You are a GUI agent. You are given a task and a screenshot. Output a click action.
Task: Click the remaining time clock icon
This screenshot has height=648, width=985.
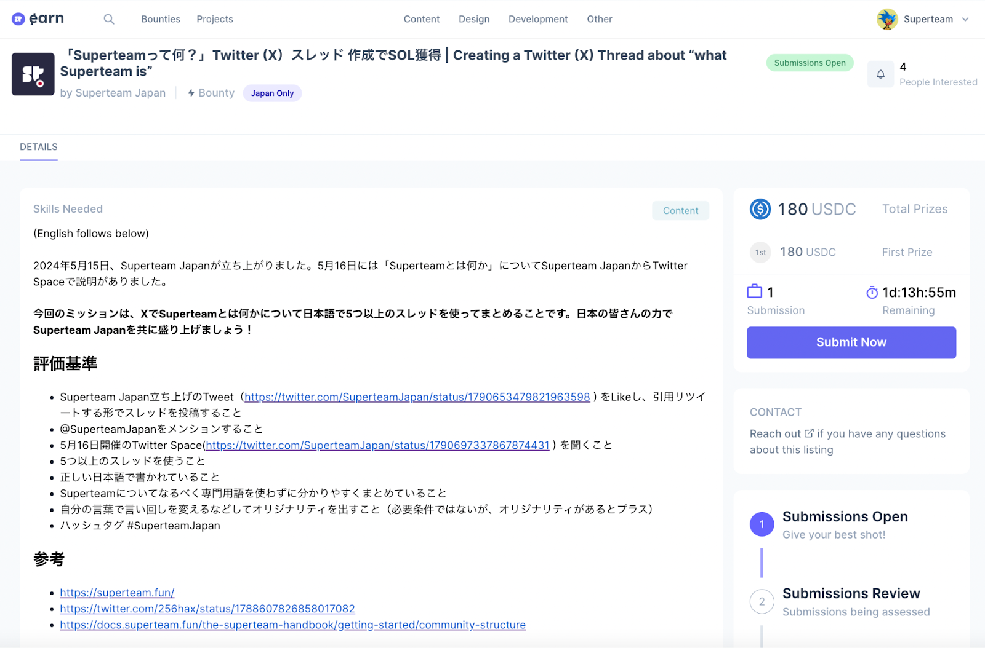tap(872, 293)
